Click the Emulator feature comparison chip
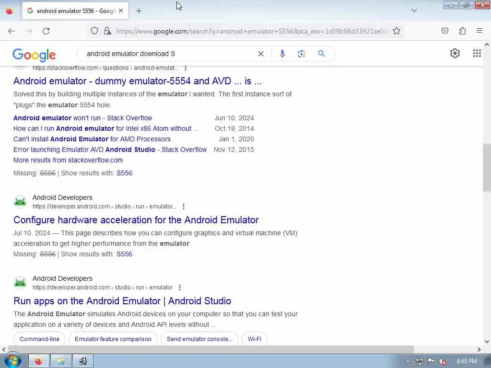 point(113,339)
